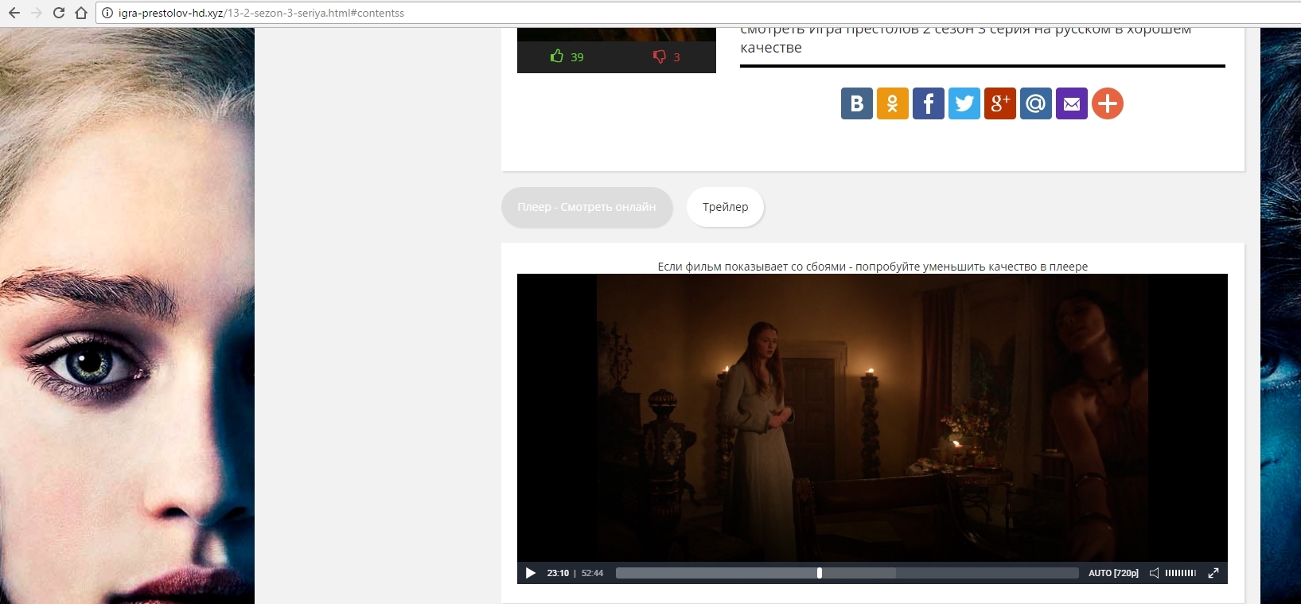Like the episode with thumbs up icon
Image resolution: width=1301 pixels, height=604 pixels.
point(557,56)
